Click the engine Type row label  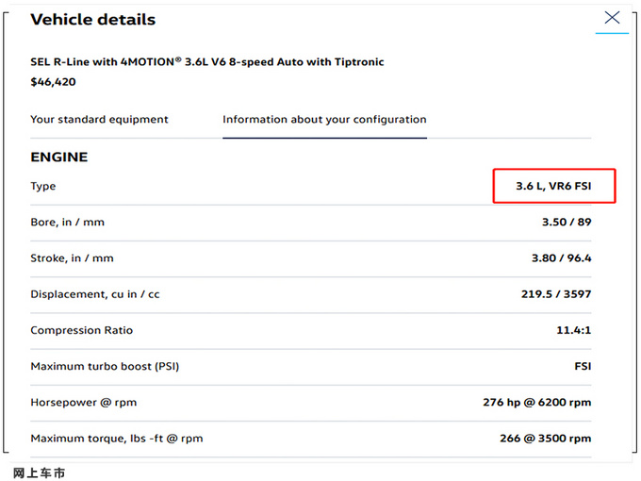click(x=43, y=187)
